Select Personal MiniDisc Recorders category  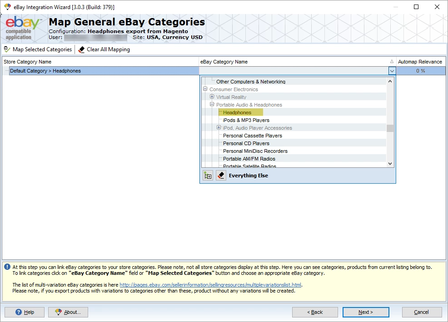click(x=255, y=151)
